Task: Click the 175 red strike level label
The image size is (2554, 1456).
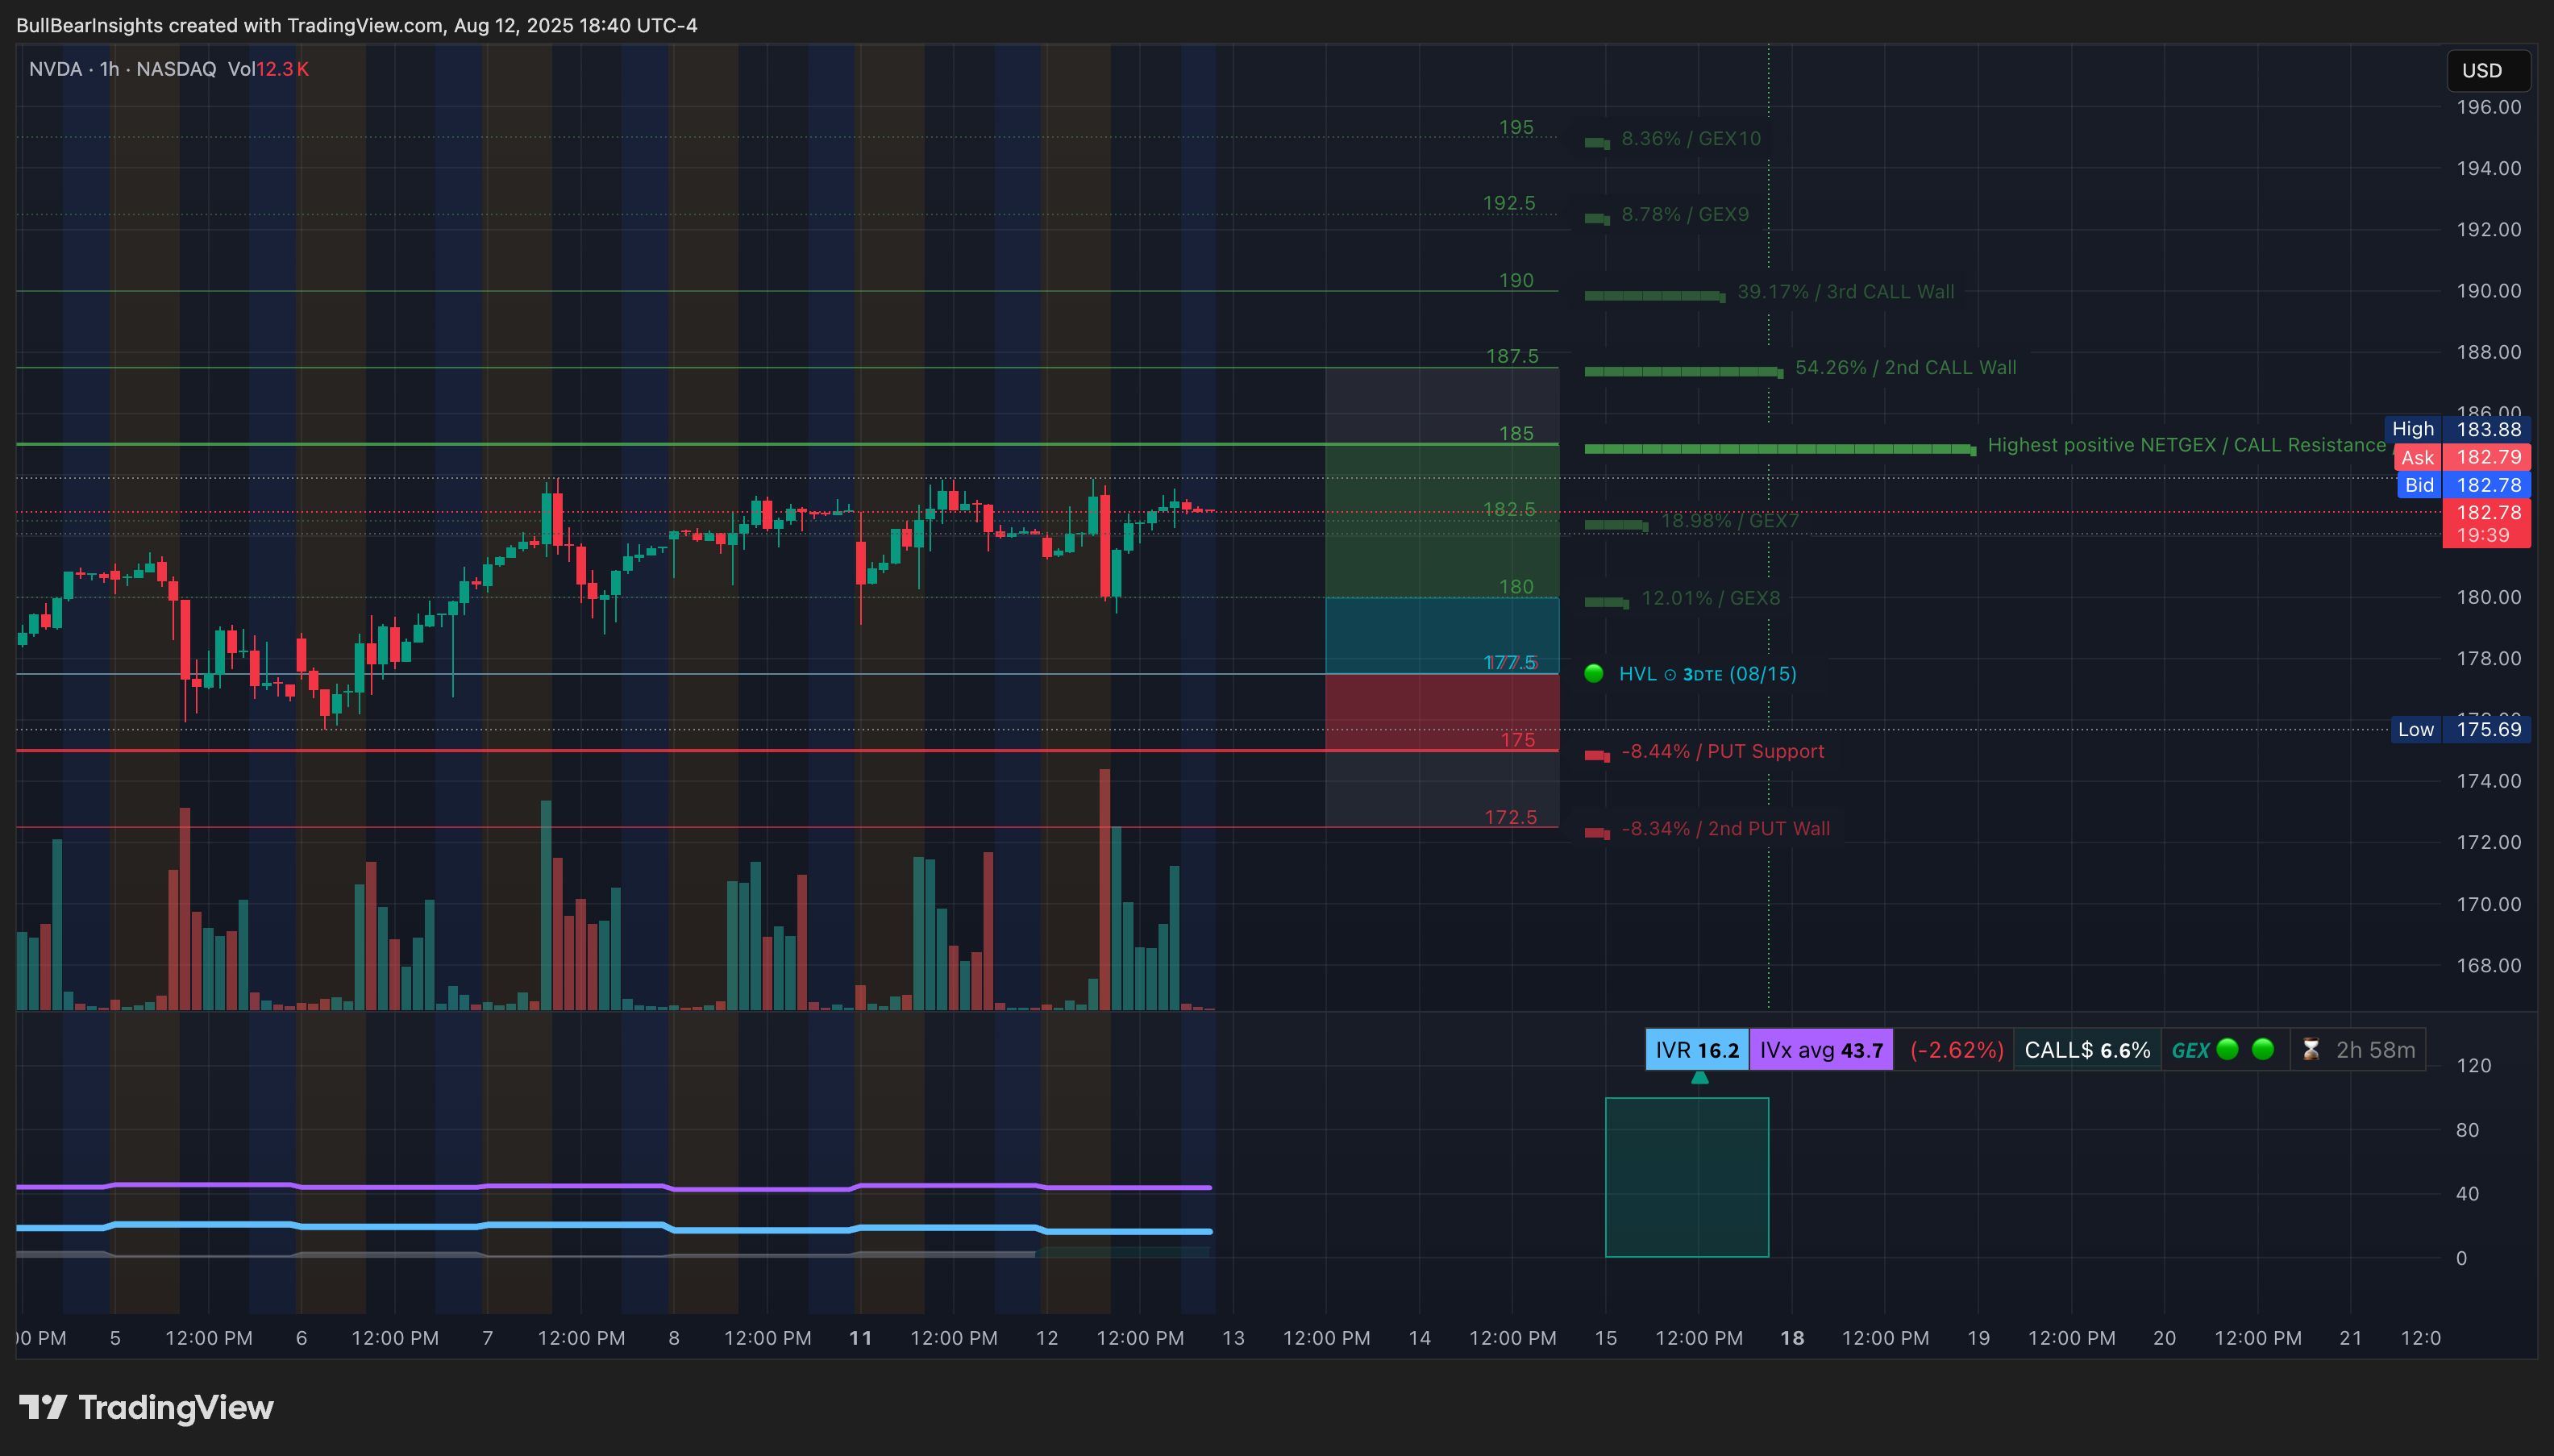Action: 1517,739
